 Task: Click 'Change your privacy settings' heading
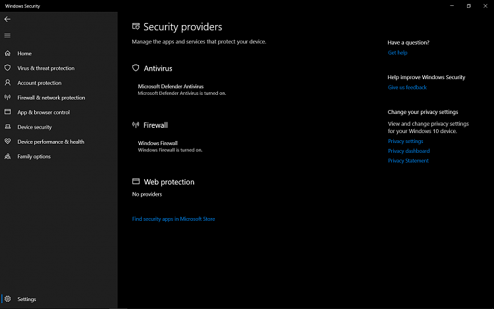pos(423,112)
